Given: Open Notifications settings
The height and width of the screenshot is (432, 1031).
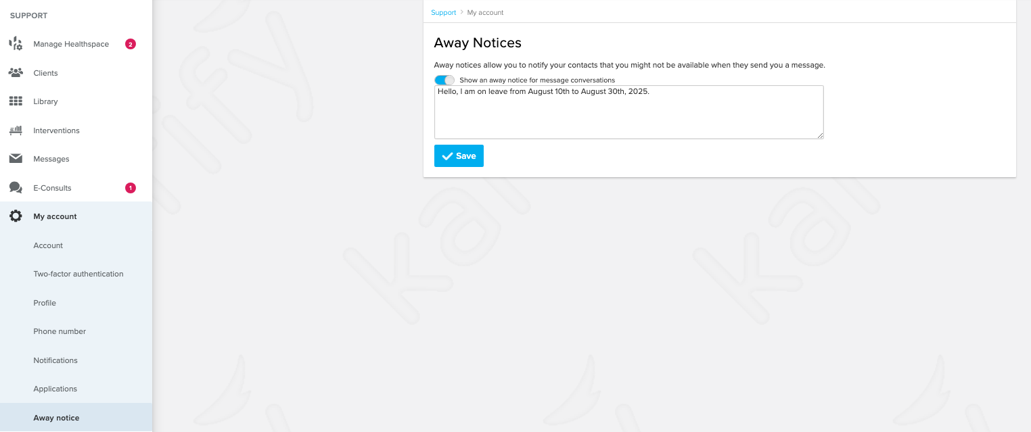Looking at the screenshot, I should (x=55, y=360).
